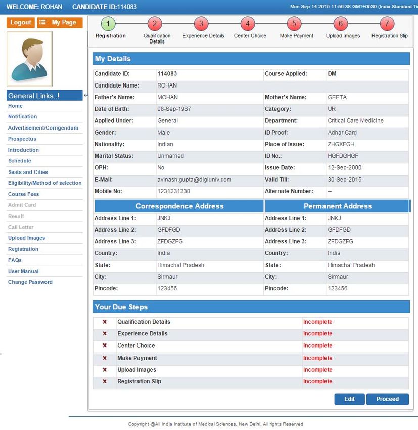Log out using the Logout button
Image resolution: width=418 pixels, height=430 pixels.
tap(21, 22)
